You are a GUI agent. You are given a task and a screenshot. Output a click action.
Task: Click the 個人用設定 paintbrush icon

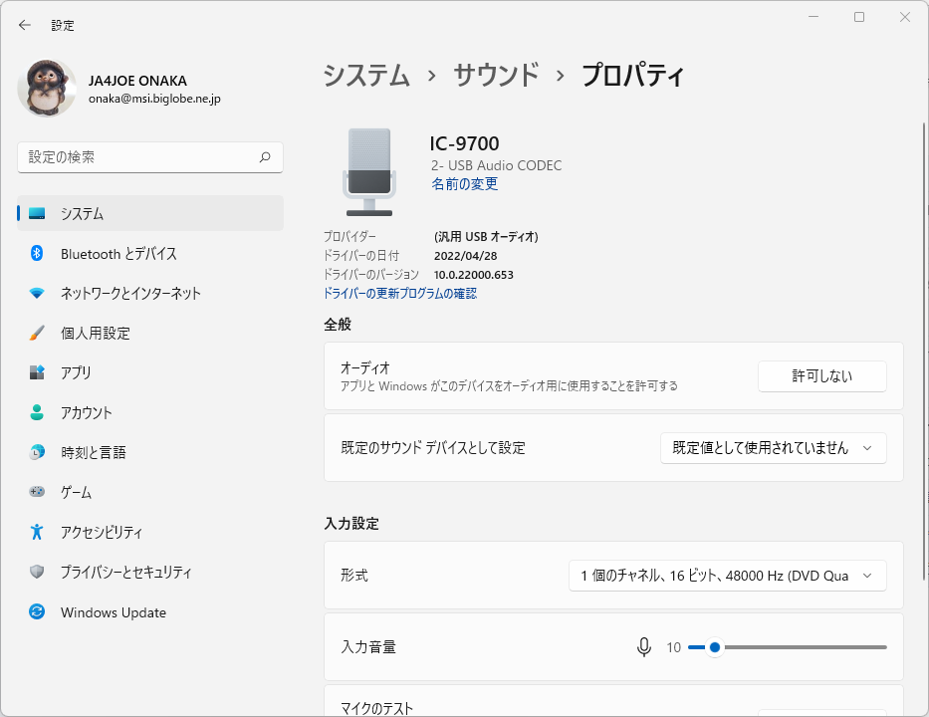pyautogui.click(x=37, y=333)
